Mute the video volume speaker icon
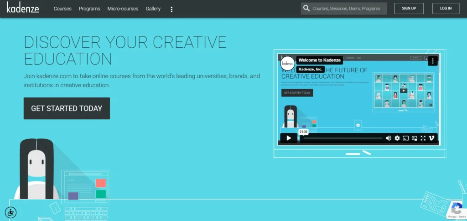 (389, 138)
